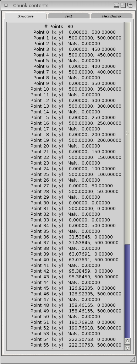
Task: Click the zoom gadget in title bar
Action: coord(123,5)
